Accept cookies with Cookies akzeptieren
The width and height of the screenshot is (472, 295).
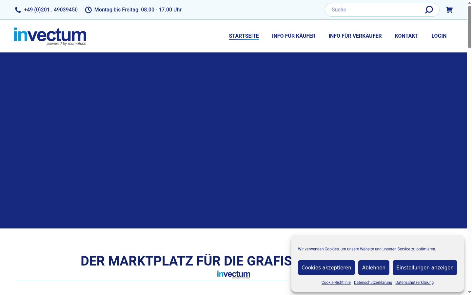[x=326, y=267]
